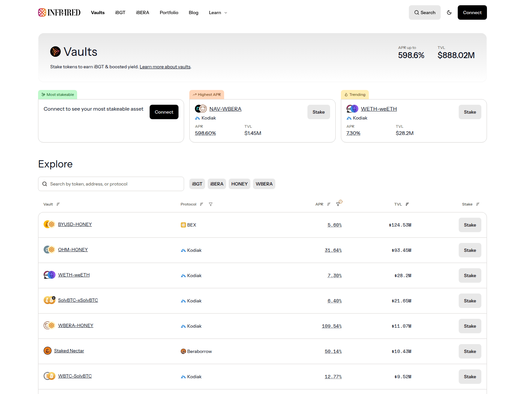Click Stake in SolvBTC-xSolvBTC row
Viewport: 525px width, 394px height.
click(470, 301)
